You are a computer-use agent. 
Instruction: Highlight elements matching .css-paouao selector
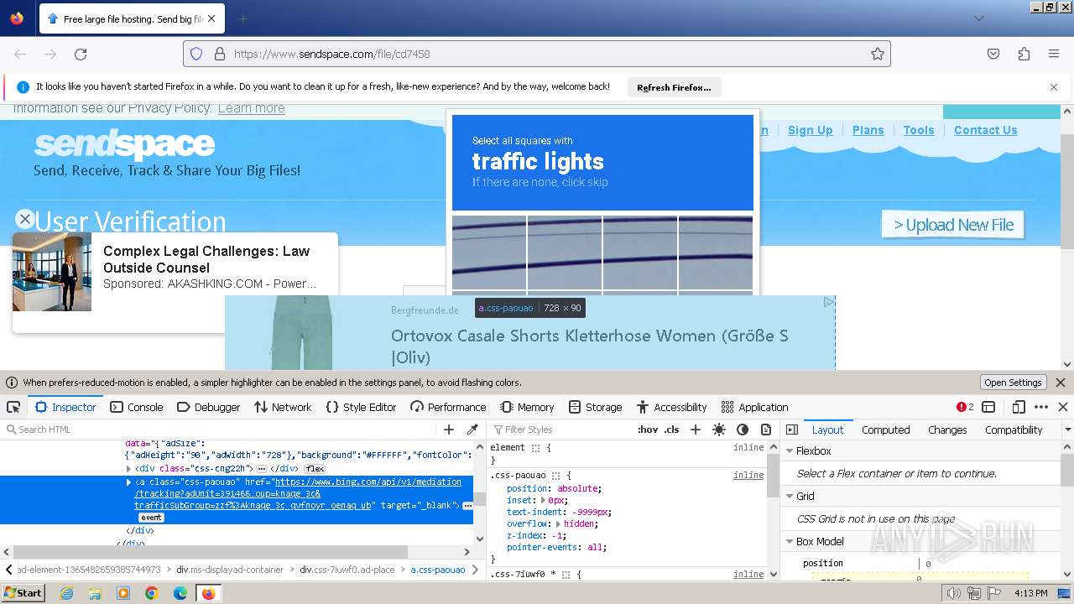point(557,476)
